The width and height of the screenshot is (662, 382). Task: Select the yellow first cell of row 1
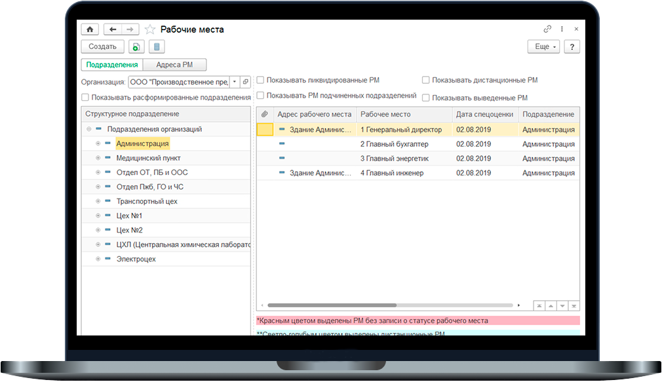coord(265,129)
